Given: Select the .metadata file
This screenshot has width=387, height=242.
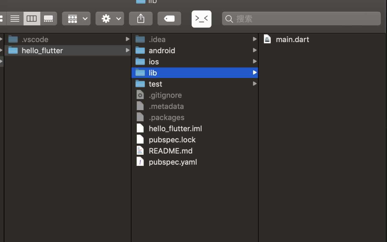Looking at the screenshot, I should (x=195, y=106).
